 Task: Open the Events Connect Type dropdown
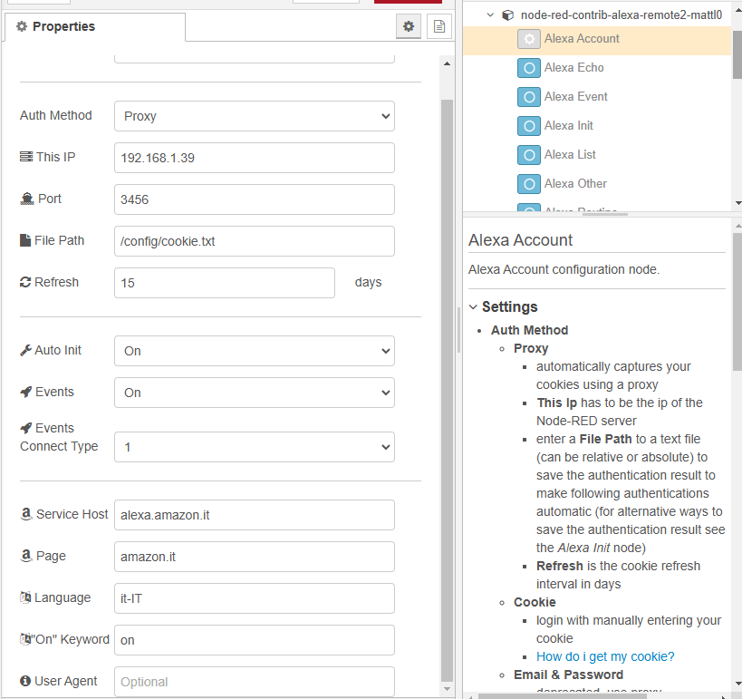click(x=254, y=447)
